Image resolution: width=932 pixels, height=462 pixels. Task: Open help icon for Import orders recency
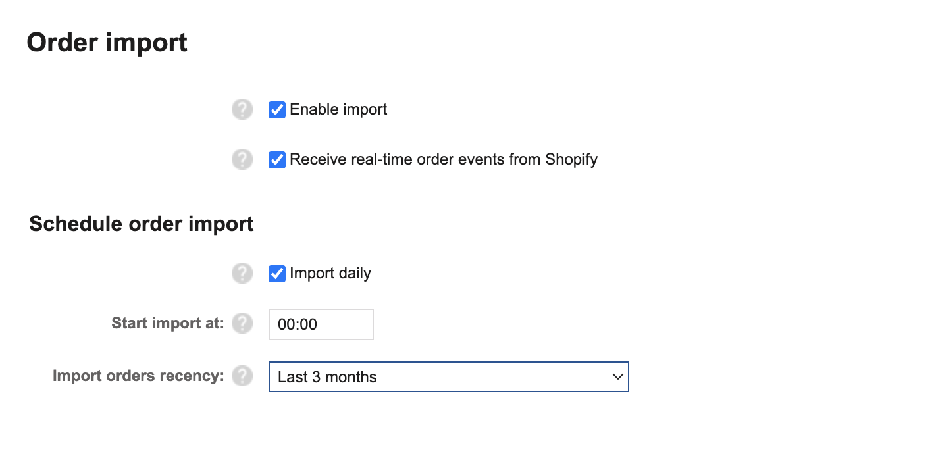[242, 376]
